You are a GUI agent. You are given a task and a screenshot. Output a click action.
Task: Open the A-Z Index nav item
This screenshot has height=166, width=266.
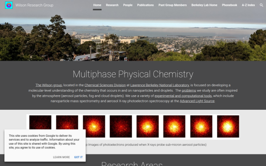pos(248,5)
